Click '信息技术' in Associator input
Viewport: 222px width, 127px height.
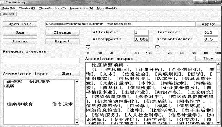coord(63,104)
